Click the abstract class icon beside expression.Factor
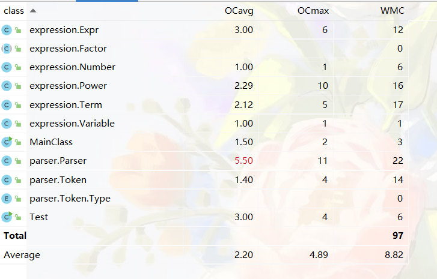Image resolution: width=437 pixels, height=279 pixels. pos(7,49)
